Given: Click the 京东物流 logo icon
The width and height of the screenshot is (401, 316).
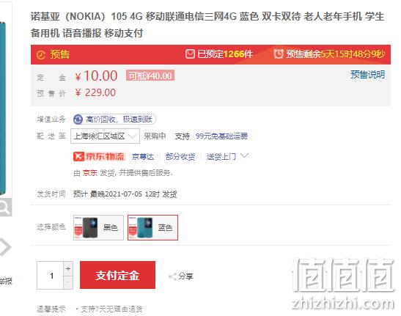Looking at the screenshot, I should 78,156.
